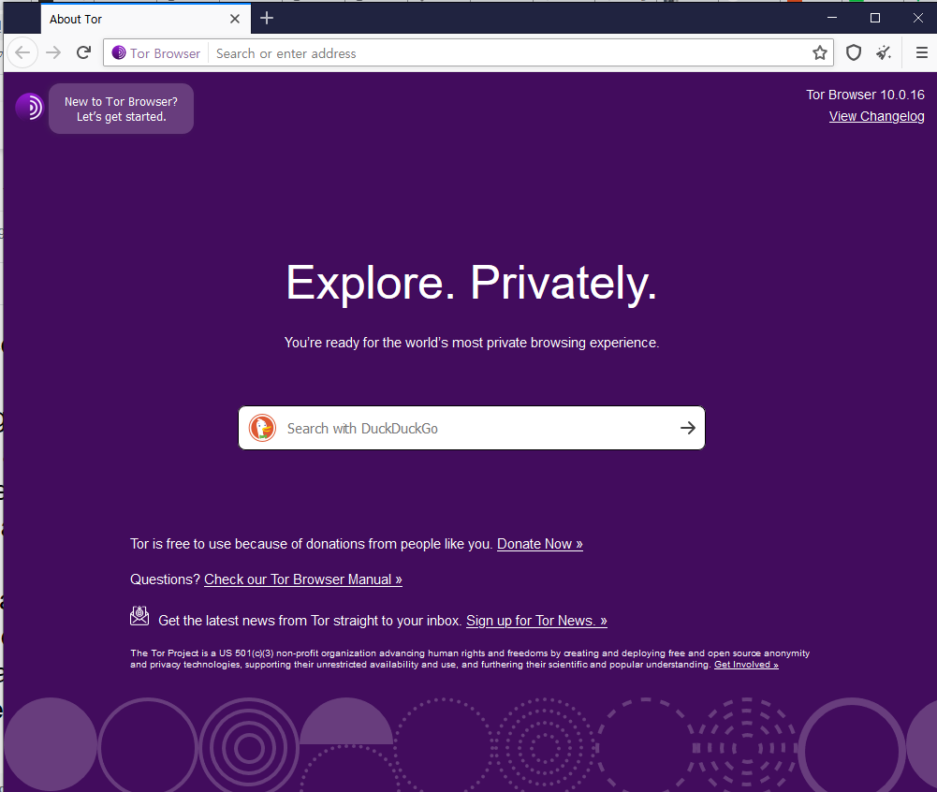This screenshot has width=937, height=792.
Task: Submit search with the arrow button
Action: coord(688,428)
